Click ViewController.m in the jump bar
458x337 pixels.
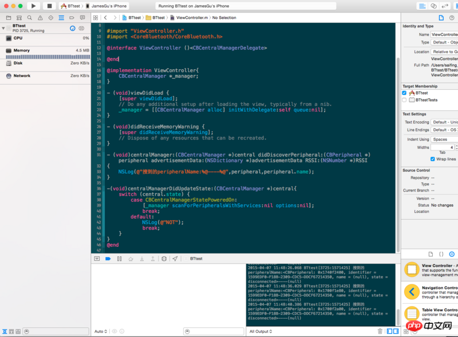click(x=191, y=18)
